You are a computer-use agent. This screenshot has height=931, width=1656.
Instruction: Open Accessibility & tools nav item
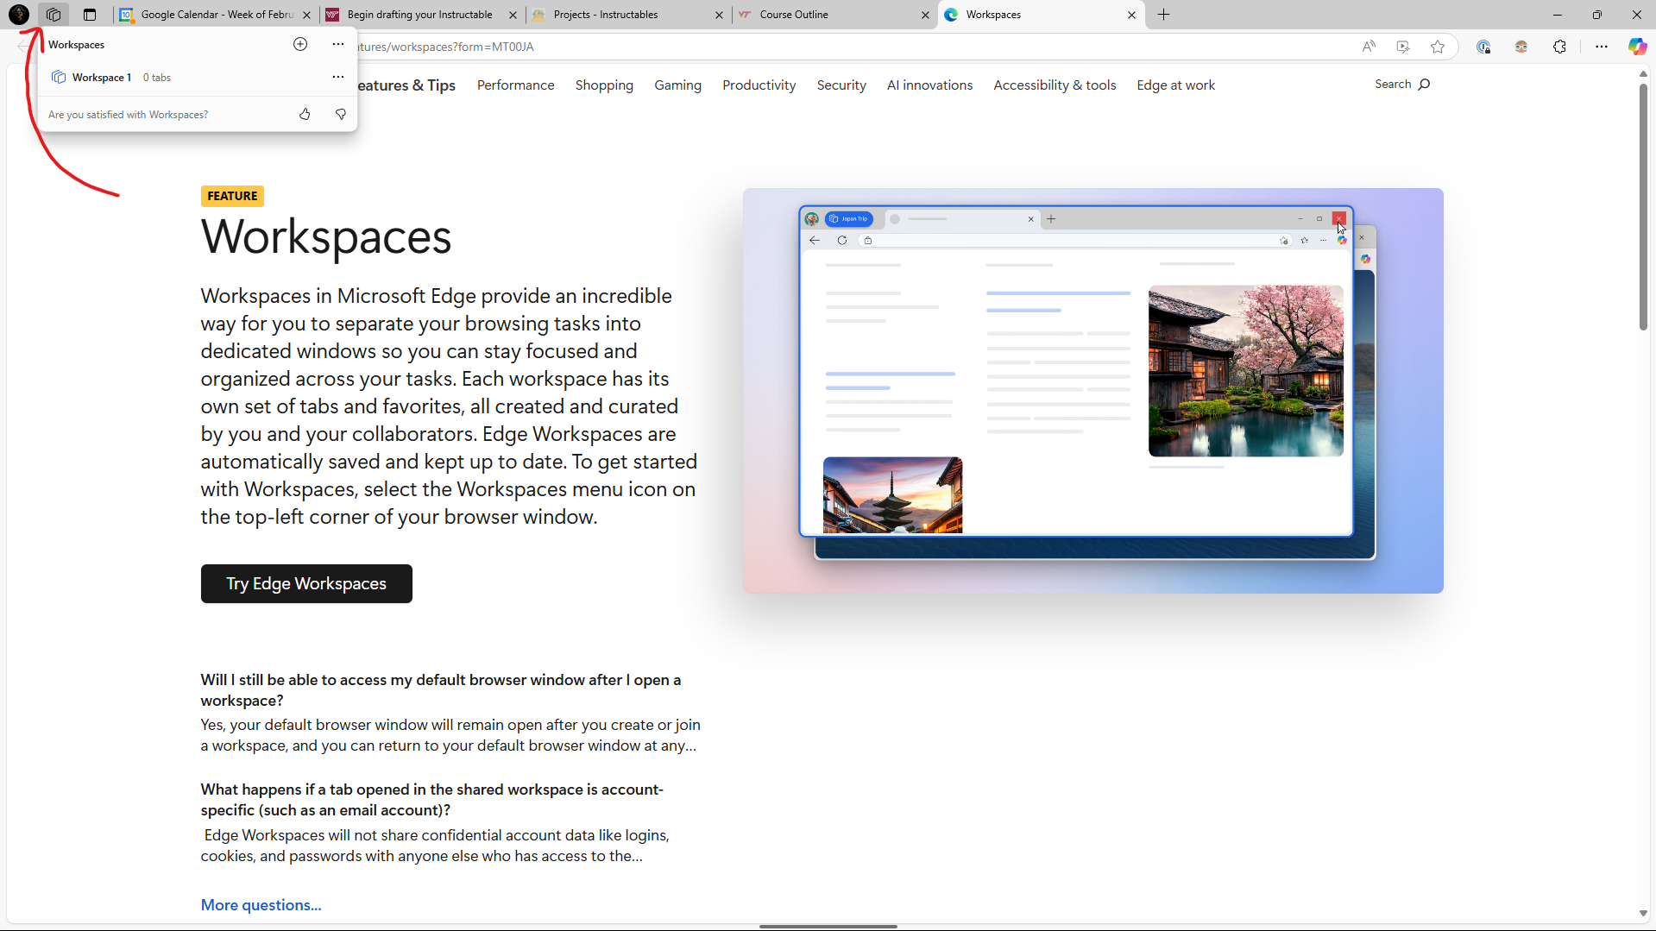tap(1055, 85)
